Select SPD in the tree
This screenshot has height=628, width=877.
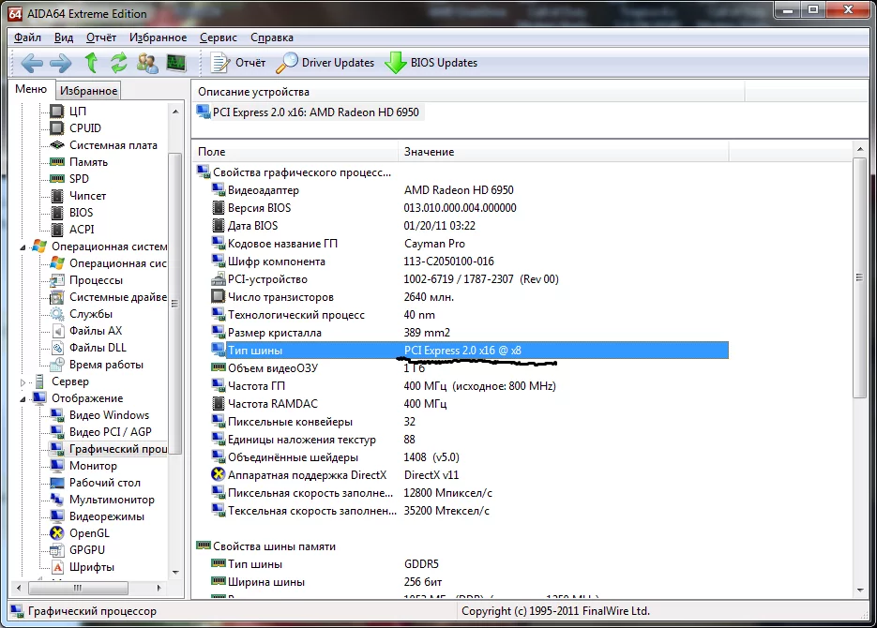click(x=70, y=179)
